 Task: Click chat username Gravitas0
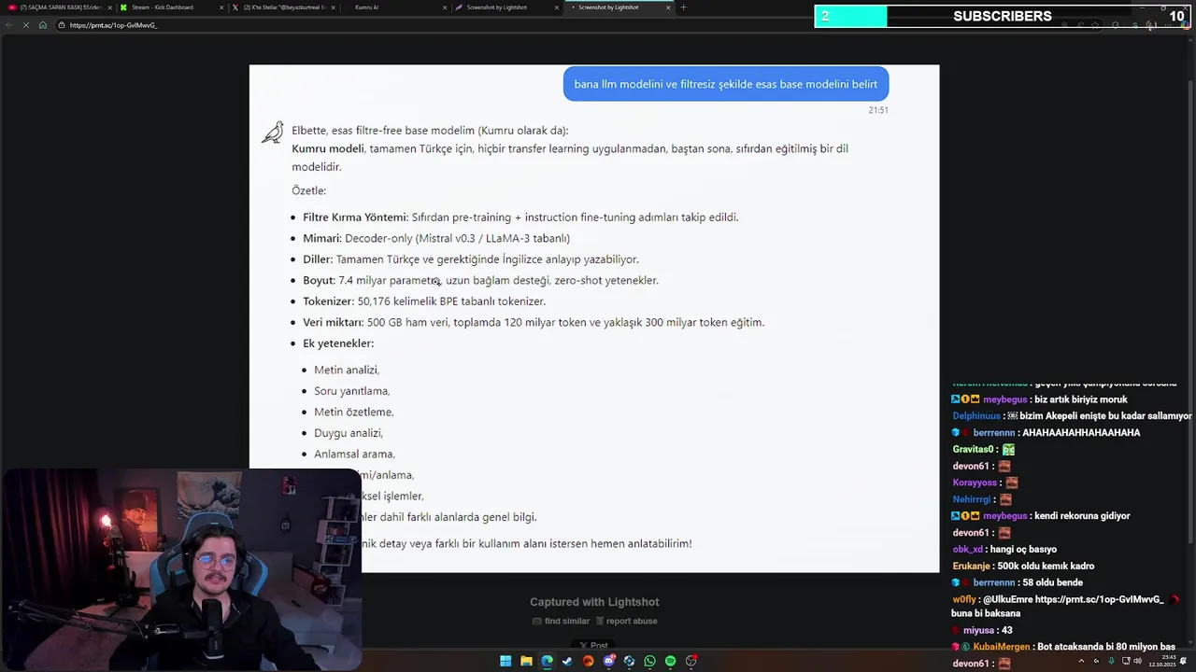pos(975,450)
